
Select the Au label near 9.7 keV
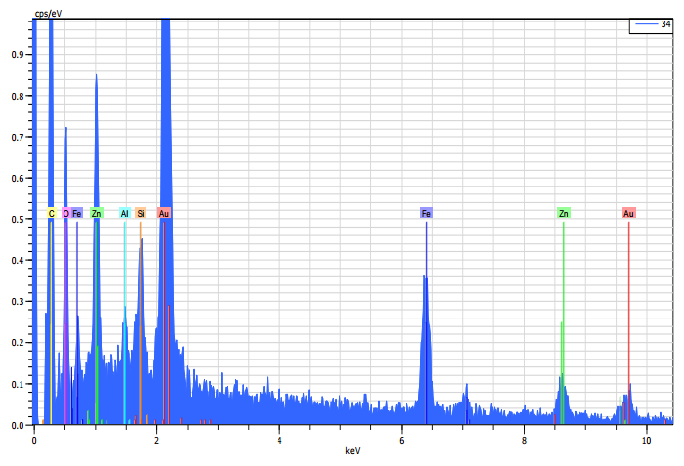(x=628, y=213)
